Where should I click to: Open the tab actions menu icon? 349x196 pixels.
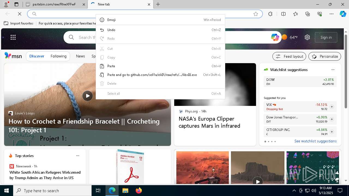16,4
